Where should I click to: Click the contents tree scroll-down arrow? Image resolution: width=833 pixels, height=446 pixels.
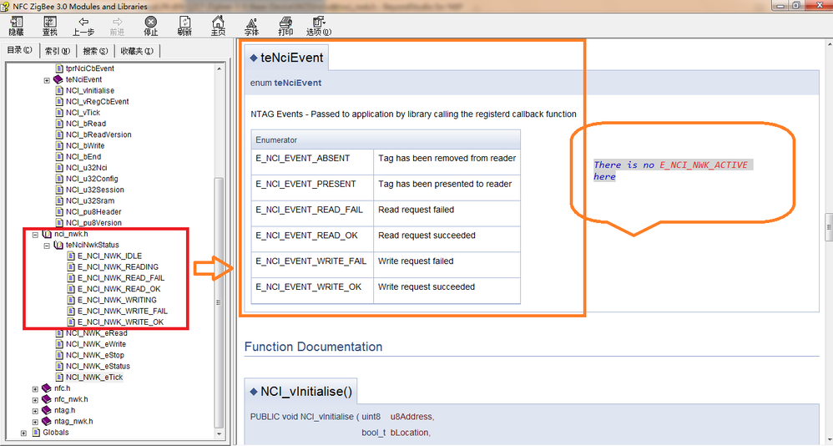point(219,433)
